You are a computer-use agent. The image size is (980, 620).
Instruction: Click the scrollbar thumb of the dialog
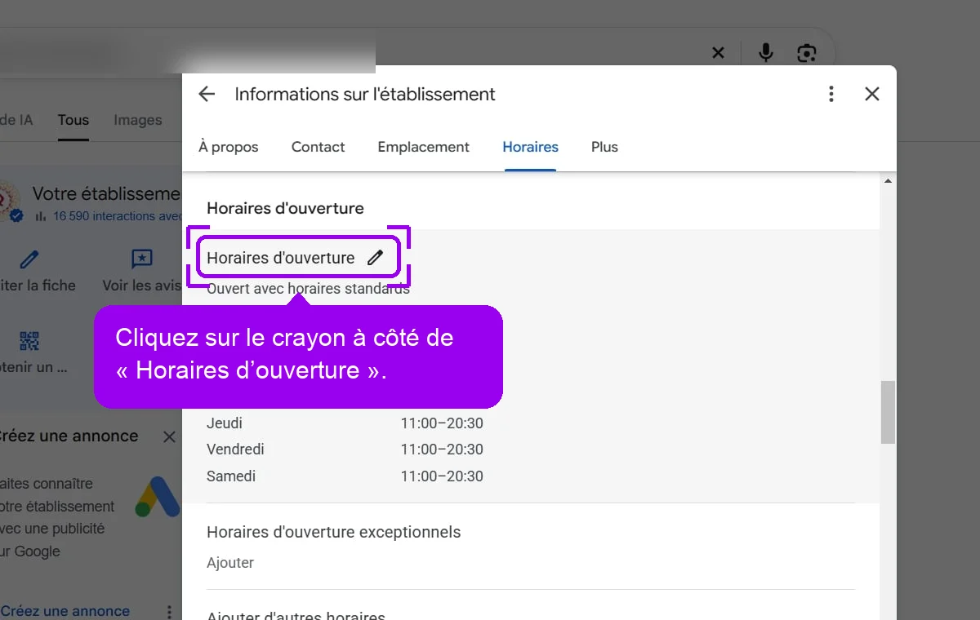tap(888, 413)
